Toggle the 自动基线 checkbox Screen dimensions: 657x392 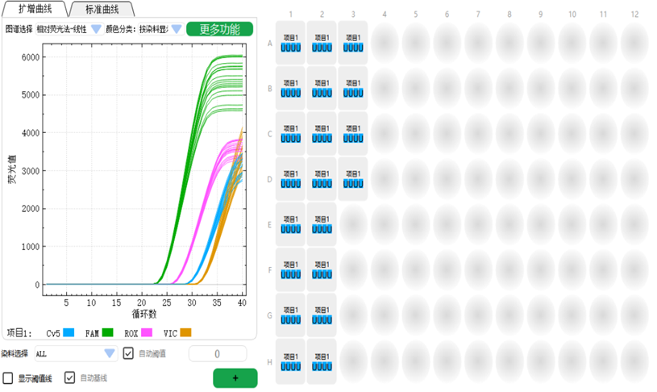coord(70,377)
